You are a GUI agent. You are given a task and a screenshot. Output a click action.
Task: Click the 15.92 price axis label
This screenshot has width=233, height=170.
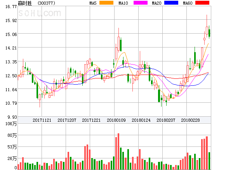pos(11,20)
